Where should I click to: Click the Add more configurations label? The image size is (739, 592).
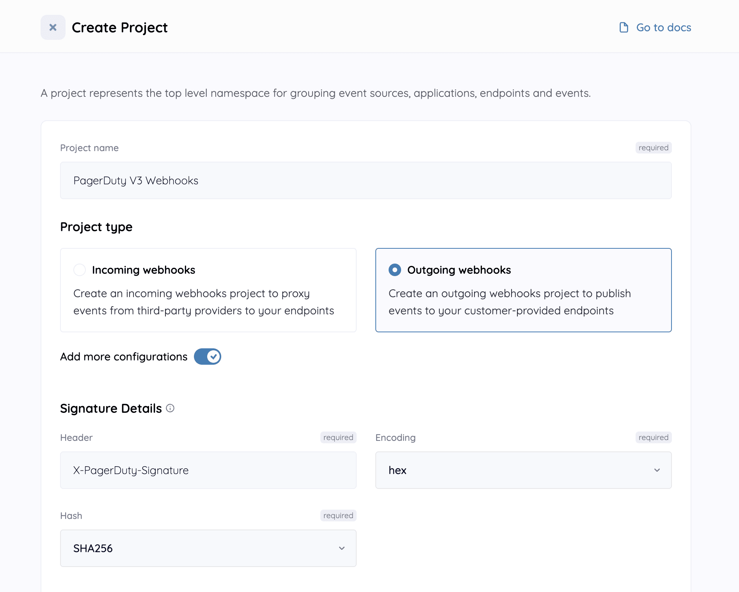click(124, 357)
